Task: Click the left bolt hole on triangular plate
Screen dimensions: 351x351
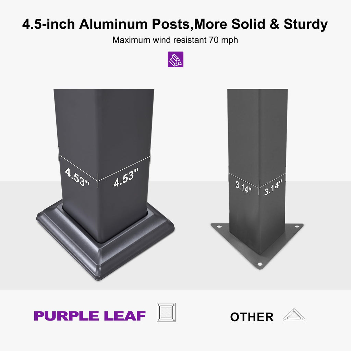Action: (216, 226)
